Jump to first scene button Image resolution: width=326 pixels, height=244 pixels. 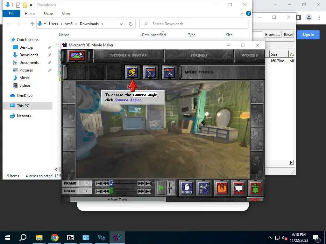[99, 191]
